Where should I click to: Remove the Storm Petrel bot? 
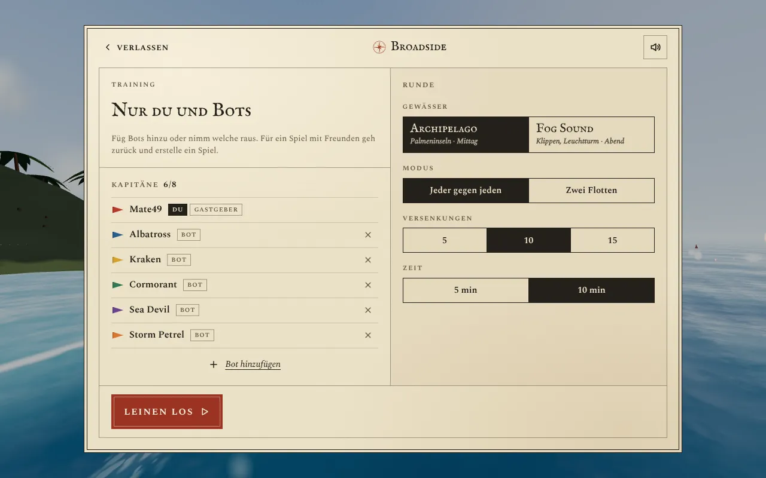[368, 335]
